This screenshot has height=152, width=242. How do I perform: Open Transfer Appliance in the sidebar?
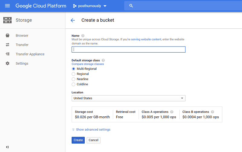(x=30, y=54)
